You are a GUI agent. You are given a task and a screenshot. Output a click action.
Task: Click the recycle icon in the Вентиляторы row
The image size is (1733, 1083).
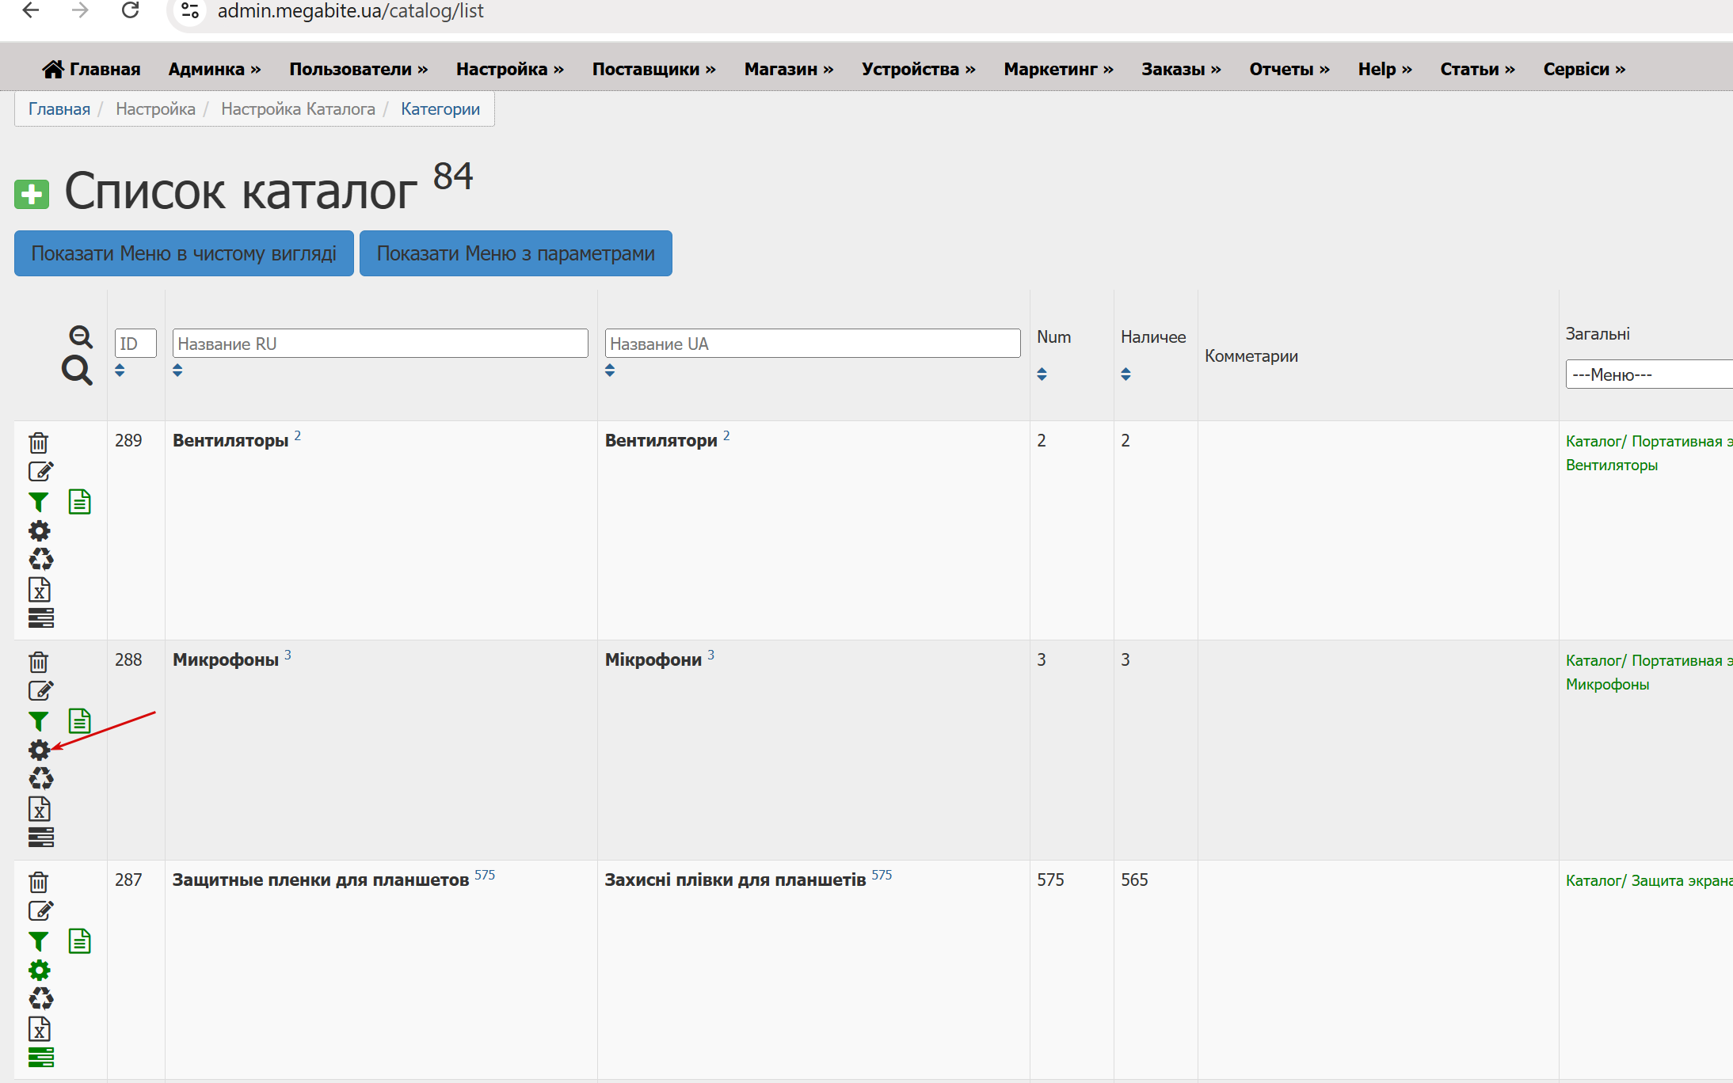(40, 560)
